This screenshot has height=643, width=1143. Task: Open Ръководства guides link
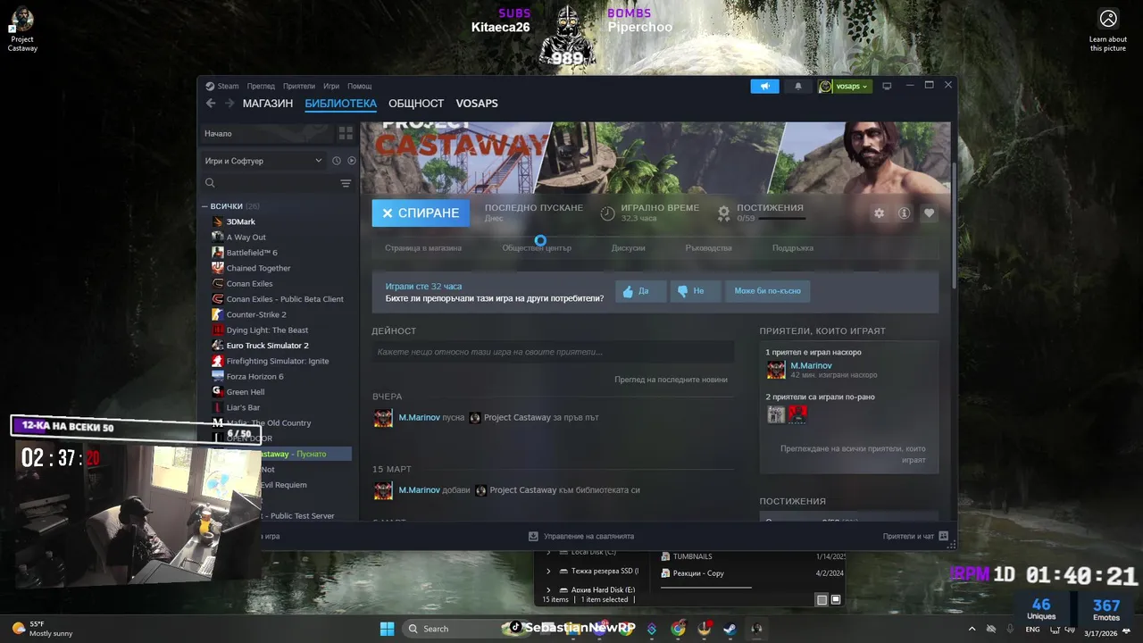pyautogui.click(x=709, y=248)
